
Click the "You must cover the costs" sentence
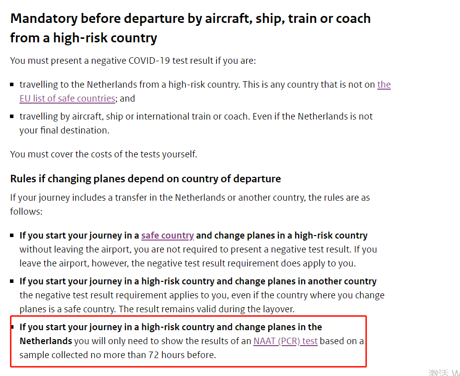click(104, 154)
